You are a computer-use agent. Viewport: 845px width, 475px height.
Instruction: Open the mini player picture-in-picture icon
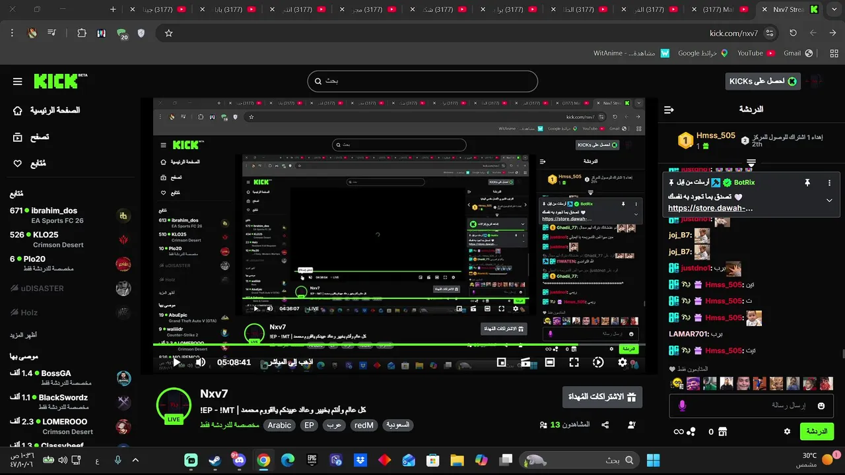pos(502,362)
